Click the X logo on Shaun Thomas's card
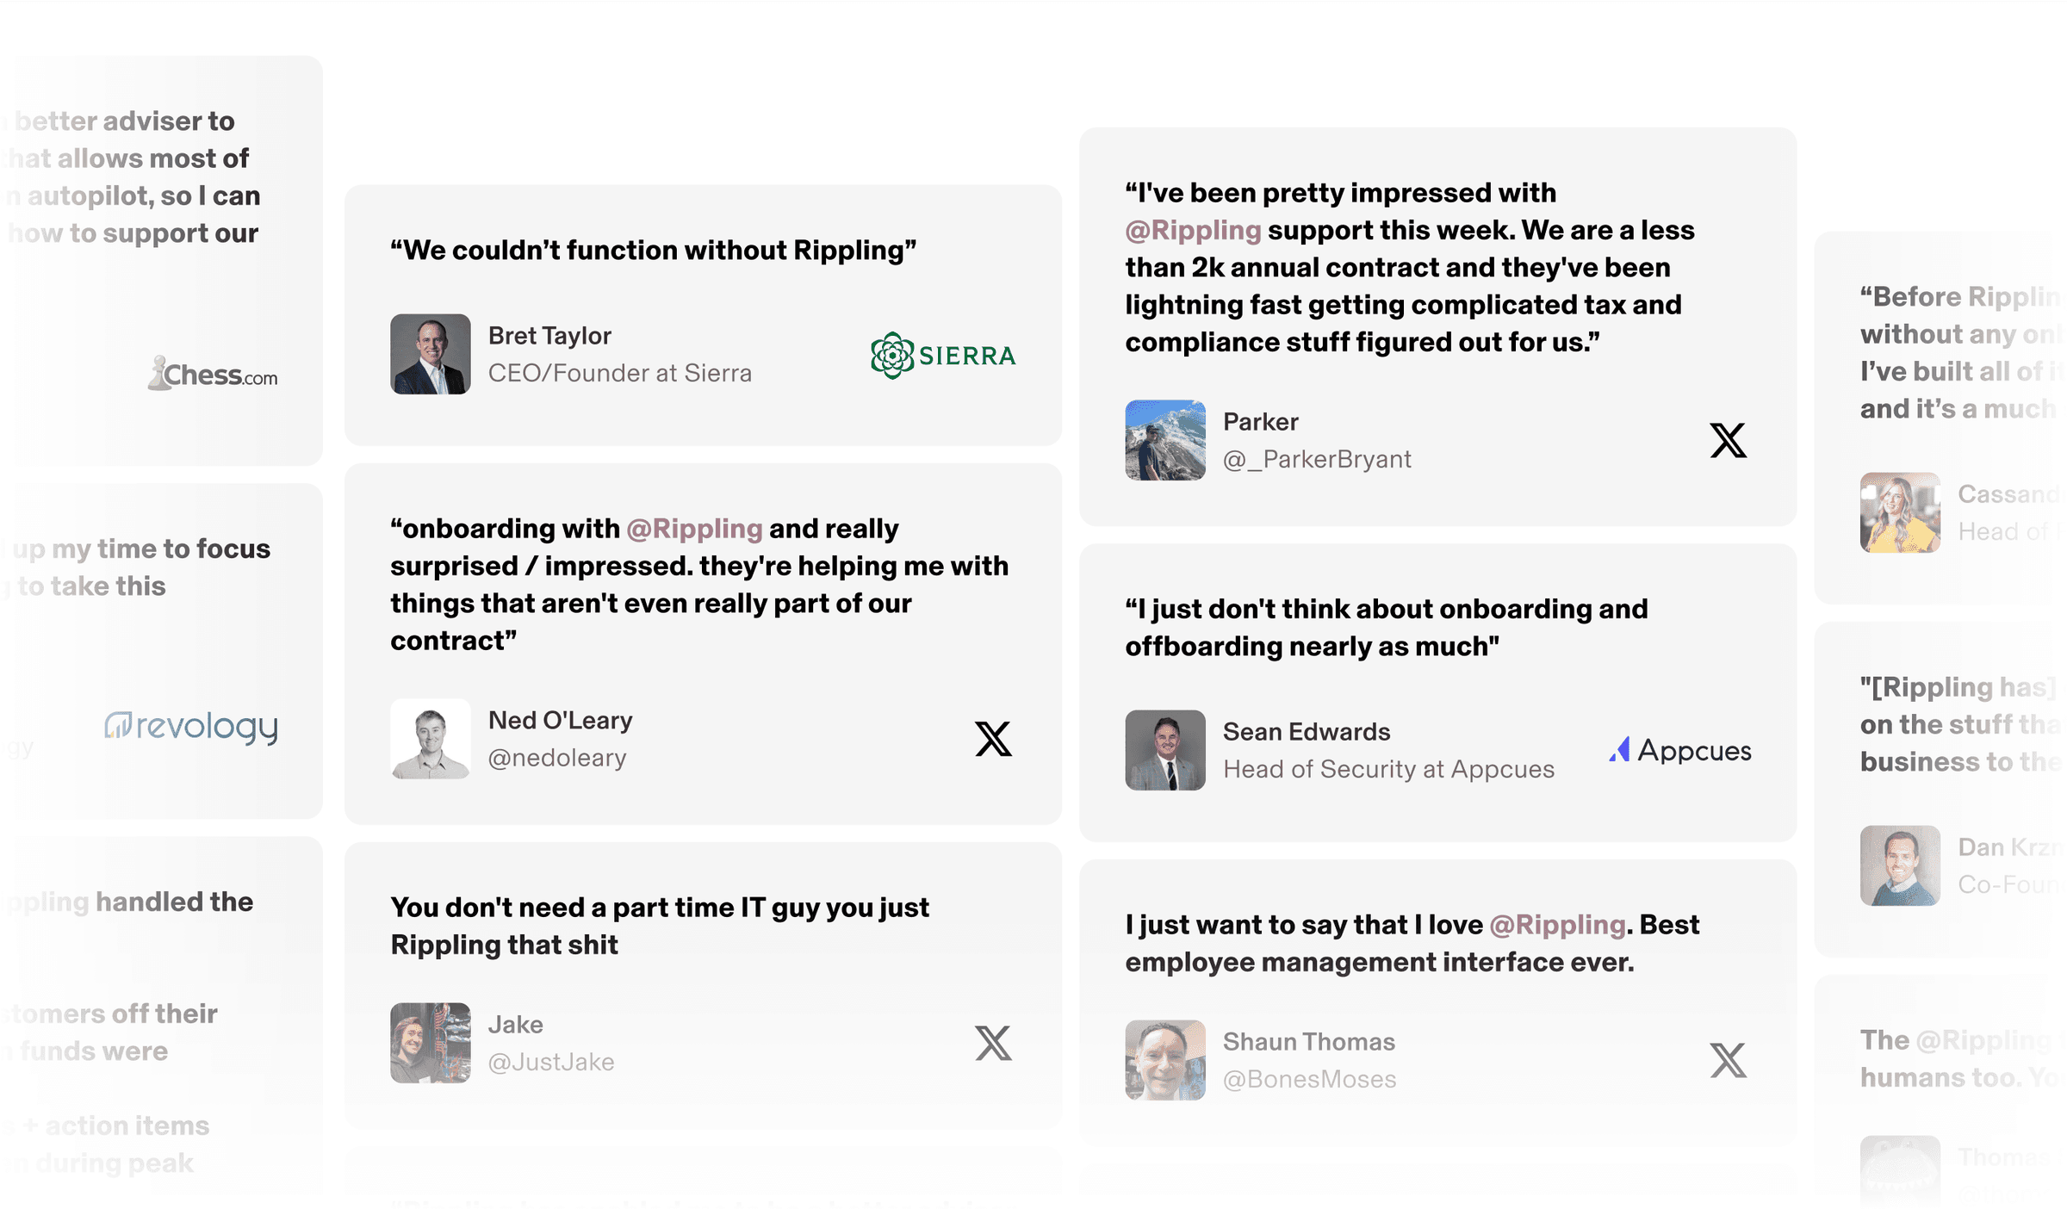Screen dimensions: 2067x1209 tap(1728, 1060)
